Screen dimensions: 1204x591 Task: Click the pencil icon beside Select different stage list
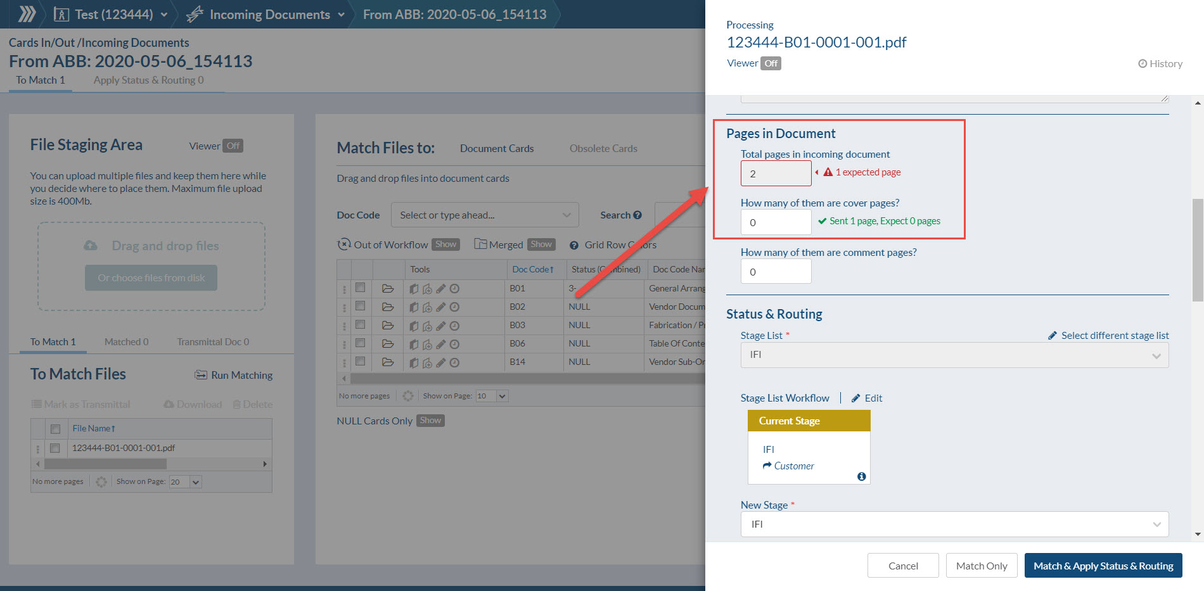click(1053, 335)
